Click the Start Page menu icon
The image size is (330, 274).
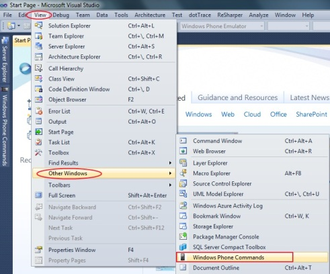point(38,132)
